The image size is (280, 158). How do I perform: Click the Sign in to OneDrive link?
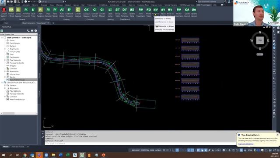(246, 144)
